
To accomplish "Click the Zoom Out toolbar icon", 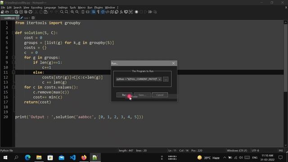I will tap(77, 12).
